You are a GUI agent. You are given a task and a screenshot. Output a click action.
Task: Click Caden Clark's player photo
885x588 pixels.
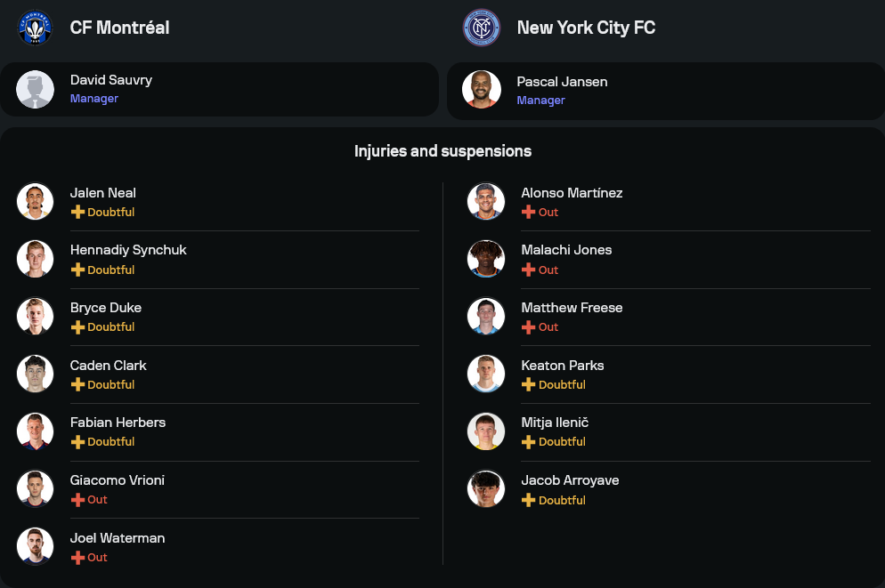[x=36, y=374]
